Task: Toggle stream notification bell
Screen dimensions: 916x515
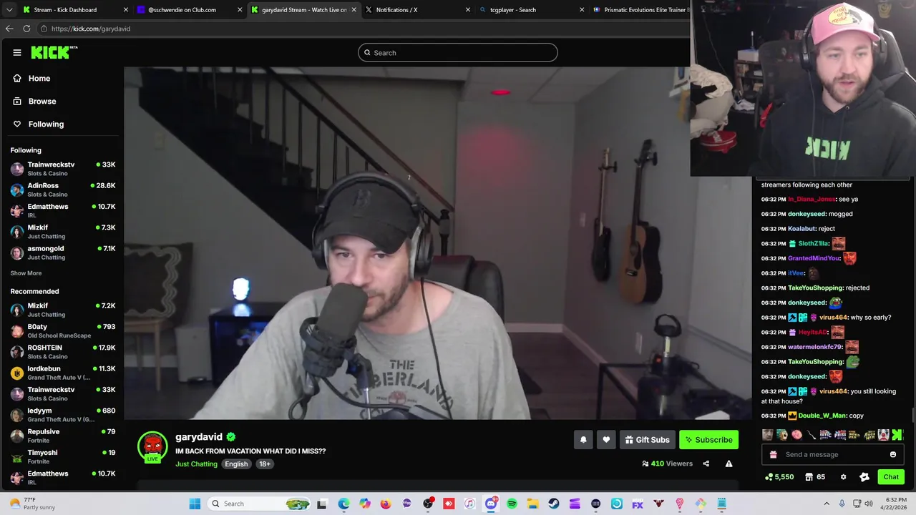Action: 583,440
